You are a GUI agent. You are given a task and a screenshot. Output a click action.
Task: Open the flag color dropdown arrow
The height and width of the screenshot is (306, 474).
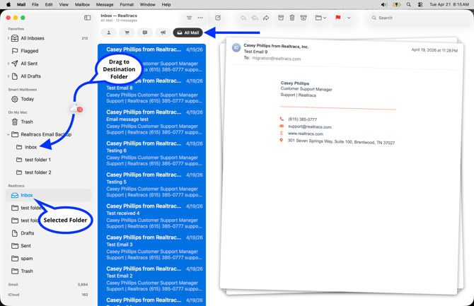[x=349, y=18]
